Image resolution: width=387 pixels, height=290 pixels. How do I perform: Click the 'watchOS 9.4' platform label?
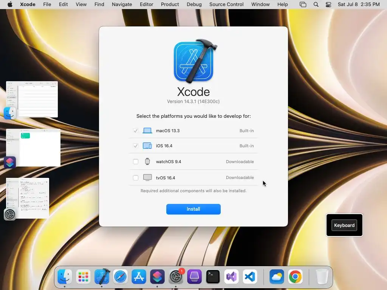pyautogui.click(x=168, y=162)
